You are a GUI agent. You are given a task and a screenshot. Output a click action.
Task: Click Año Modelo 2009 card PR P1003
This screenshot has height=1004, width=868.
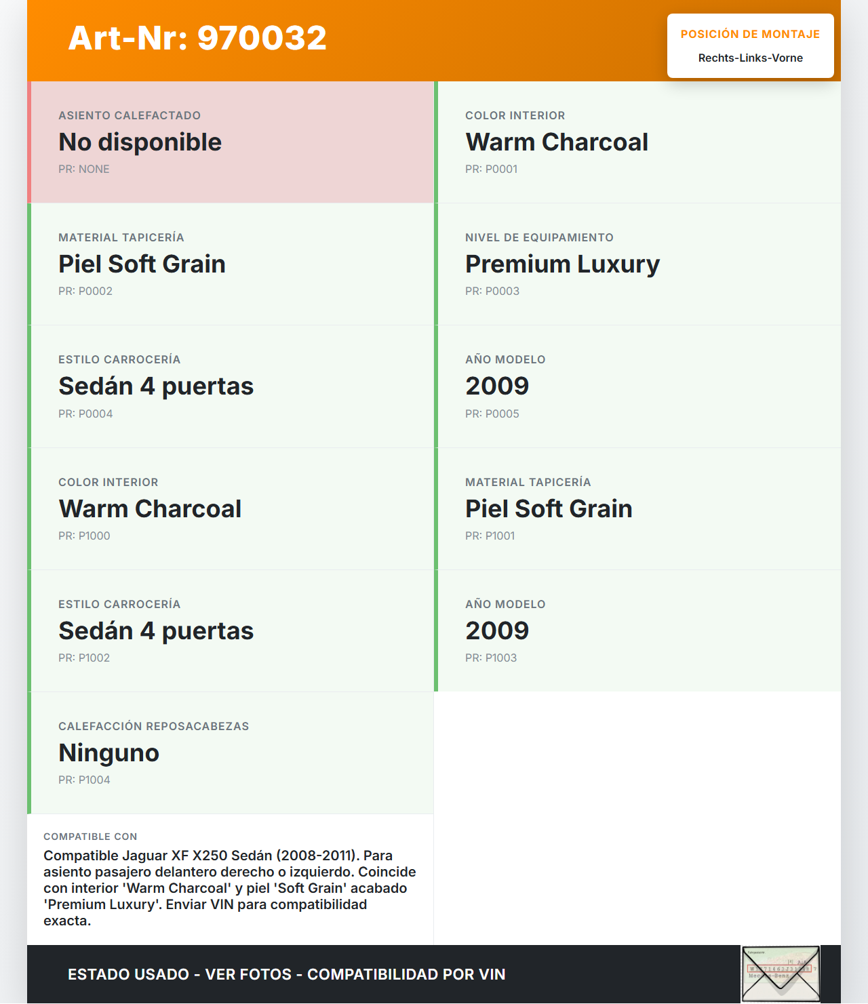click(638, 630)
